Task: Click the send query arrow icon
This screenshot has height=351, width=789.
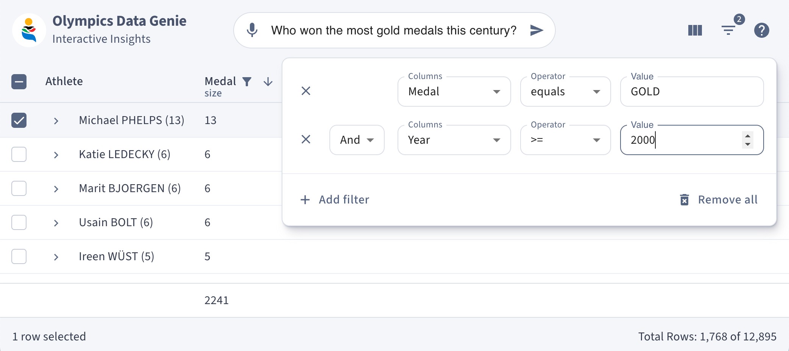Action: click(x=536, y=31)
